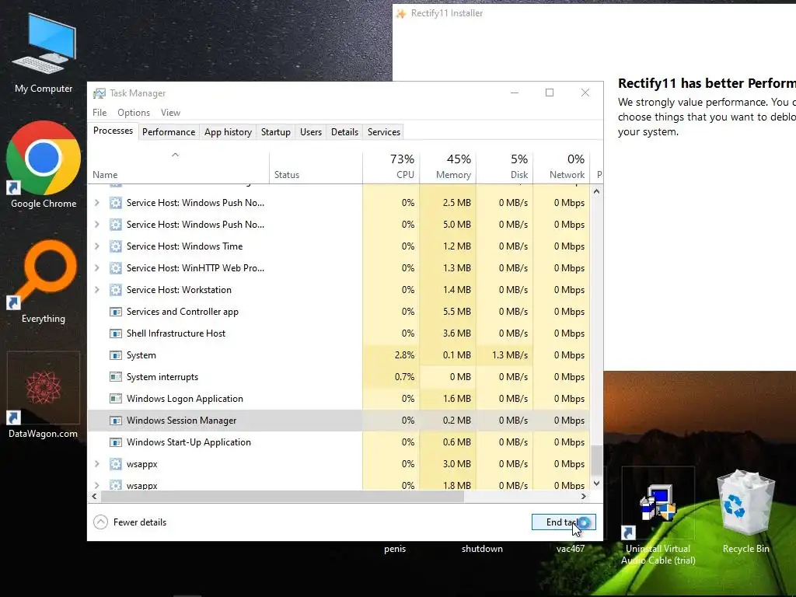The image size is (796, 597).
Task: Expand the 3.0 MB wsappx row
Action: 97,464
